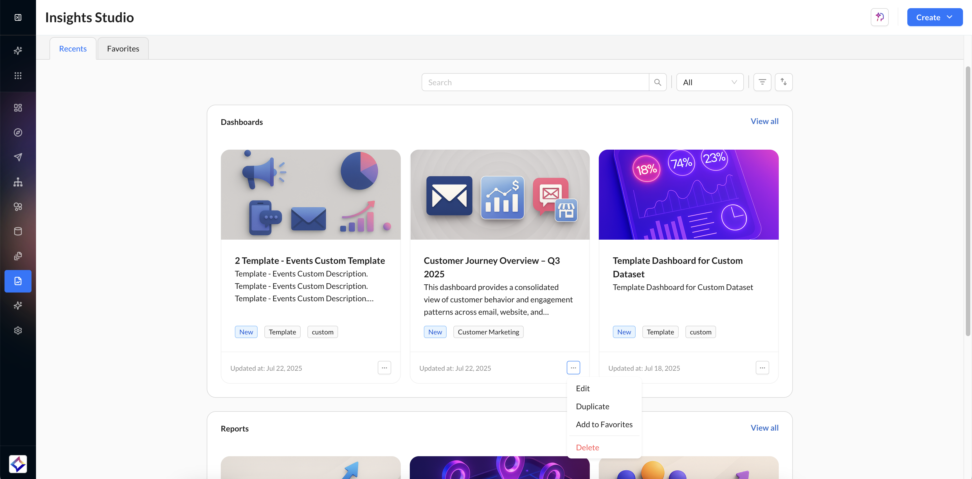Click the sidebar collapse panel icon
Viewport: 972px width, 479px height.
18,17
